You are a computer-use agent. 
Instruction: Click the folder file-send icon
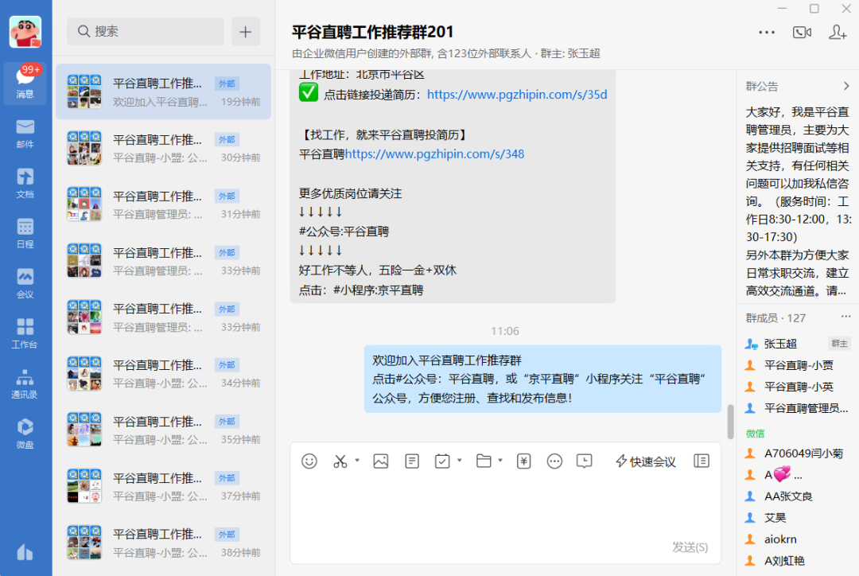(x=484, y=461)
